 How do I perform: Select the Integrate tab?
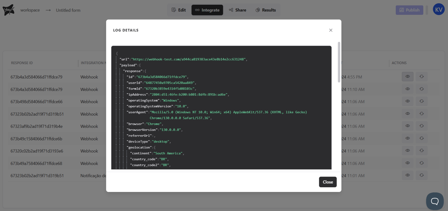[x=207, y=10]
